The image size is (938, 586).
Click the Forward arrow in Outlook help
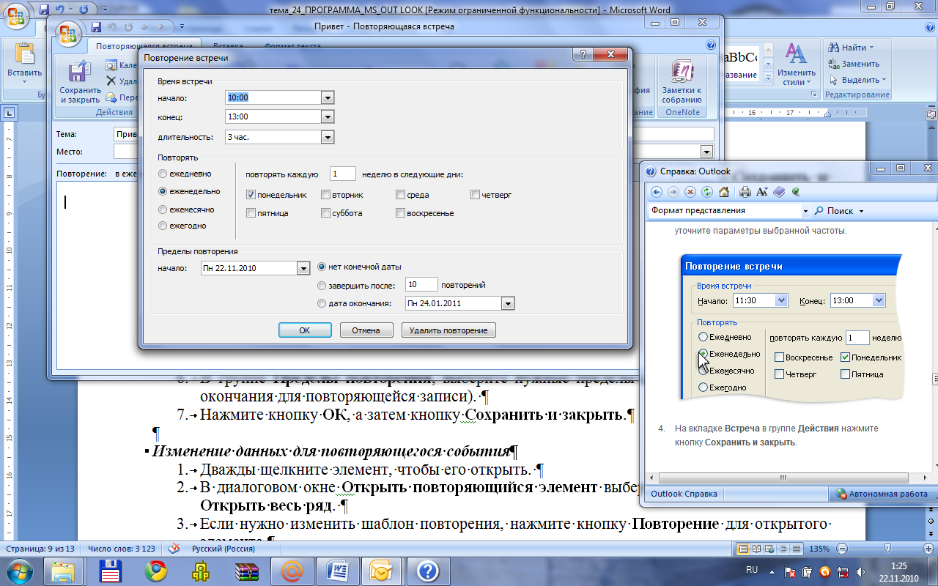coord(673,192)
